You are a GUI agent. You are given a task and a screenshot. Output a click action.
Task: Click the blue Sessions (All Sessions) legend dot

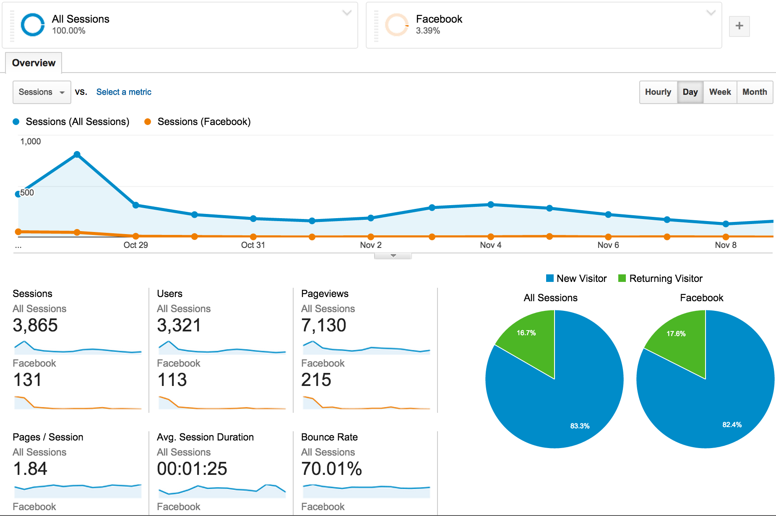[x=16, y=121]
